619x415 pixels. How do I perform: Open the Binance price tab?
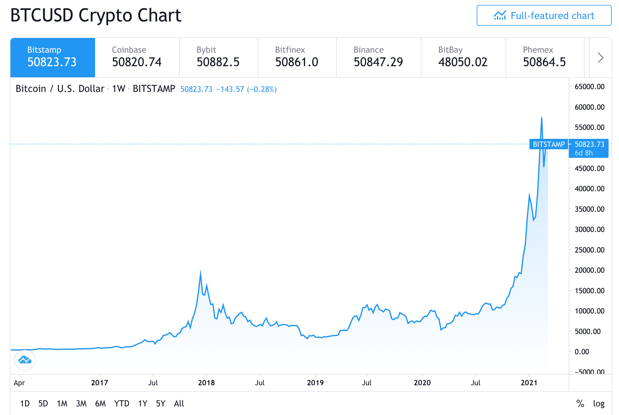coord(379,58)
